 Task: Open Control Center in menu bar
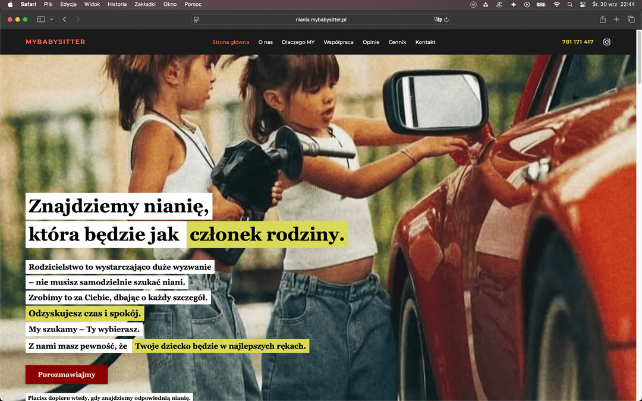583,5
